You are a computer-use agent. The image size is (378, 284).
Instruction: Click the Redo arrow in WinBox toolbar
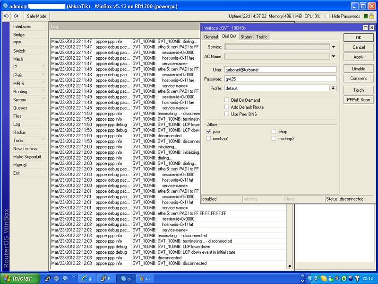click(x=16, y=16)
